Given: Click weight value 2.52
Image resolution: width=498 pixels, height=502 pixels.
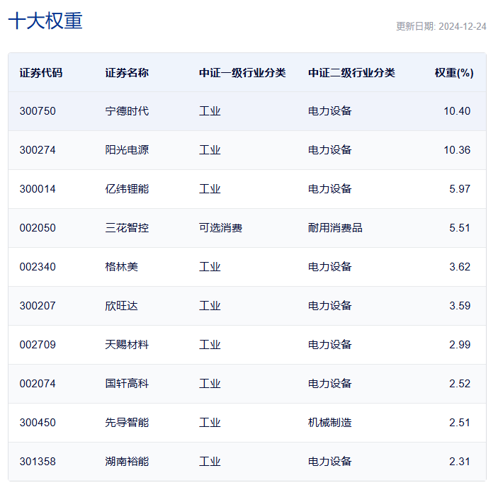Looking at the screenshot, I should [x=460, y=384].
